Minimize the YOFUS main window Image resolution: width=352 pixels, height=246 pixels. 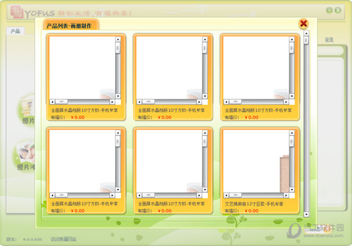click(x=330, y=10)
